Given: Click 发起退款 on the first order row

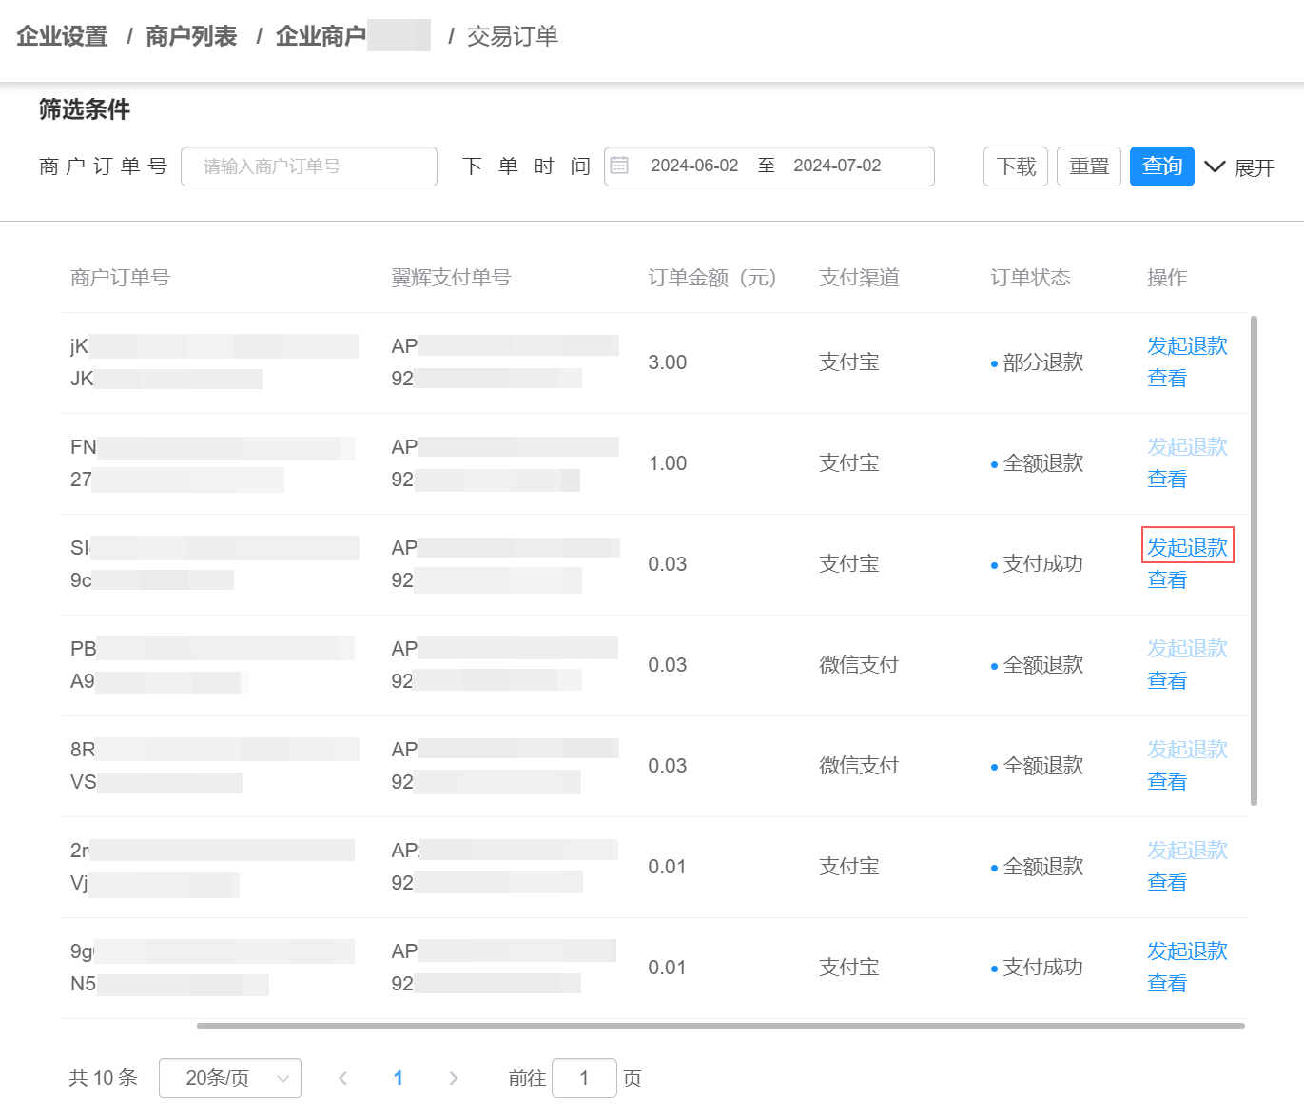Looking at the screenshot, I should [1187, 345].
